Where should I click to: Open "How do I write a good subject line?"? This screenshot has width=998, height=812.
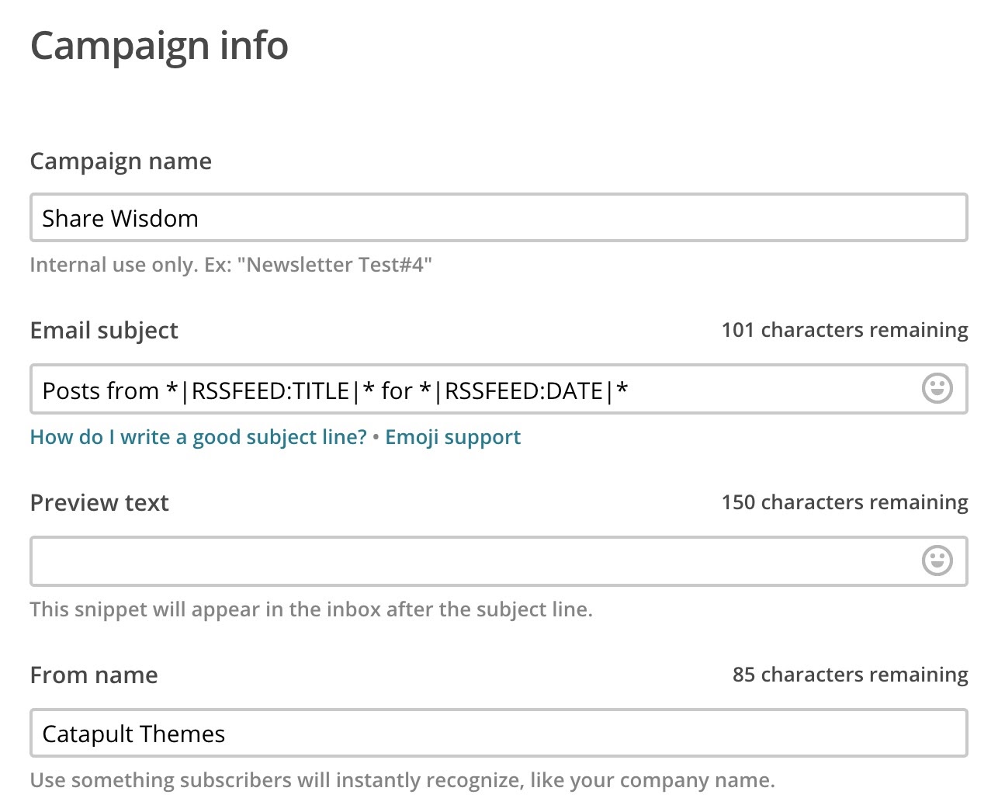(x=198, y=437)
